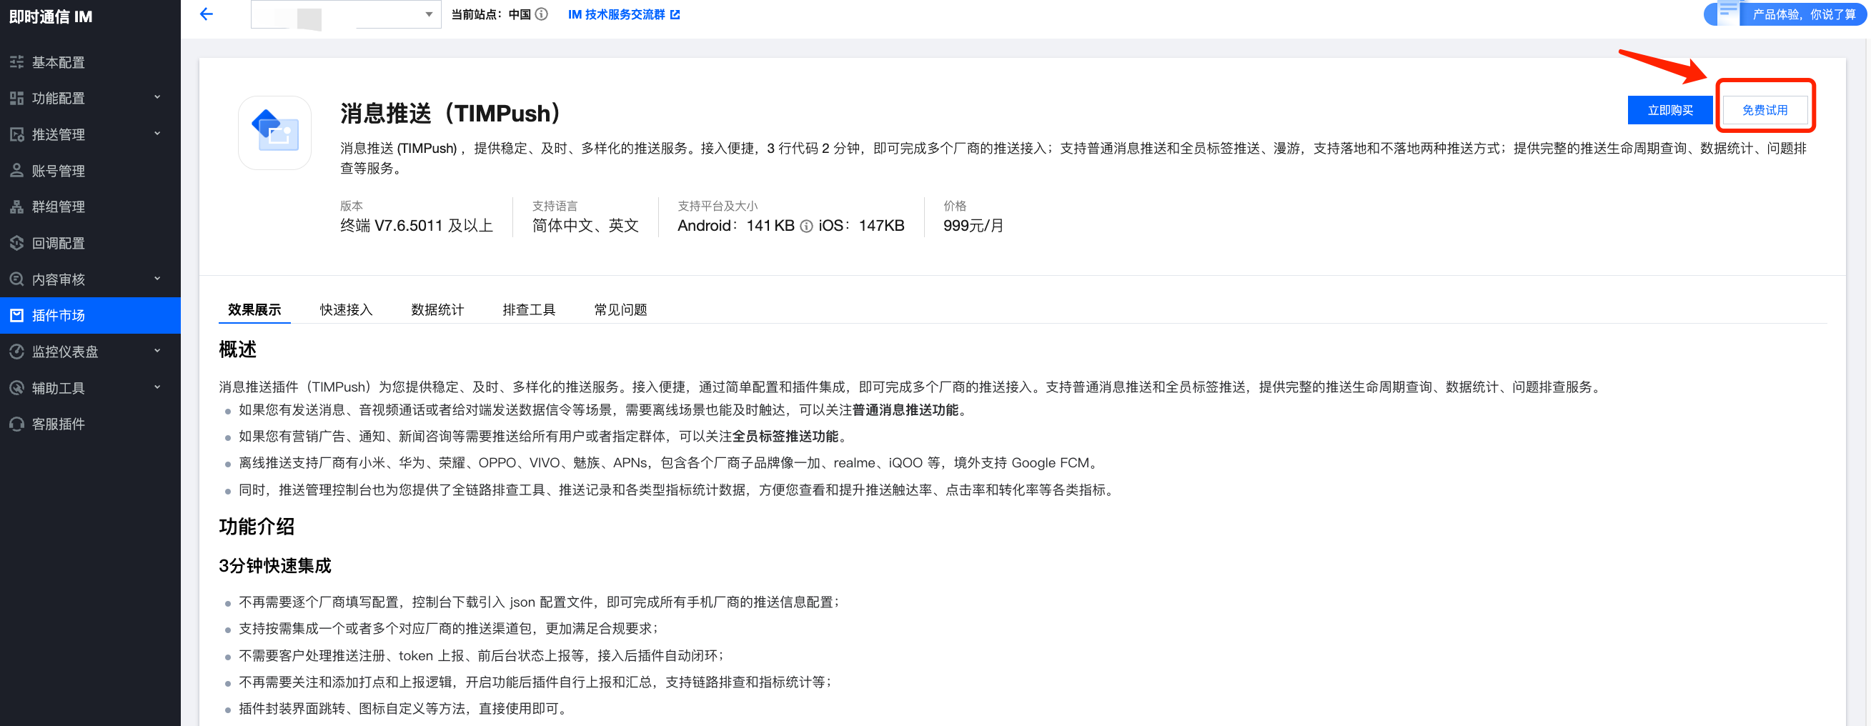This screenshot has height=726, width=1871.
Task: Click the 终端 V7.6.5011 及以上 version text
Action: pyautogui.click(x=416, y=226)
